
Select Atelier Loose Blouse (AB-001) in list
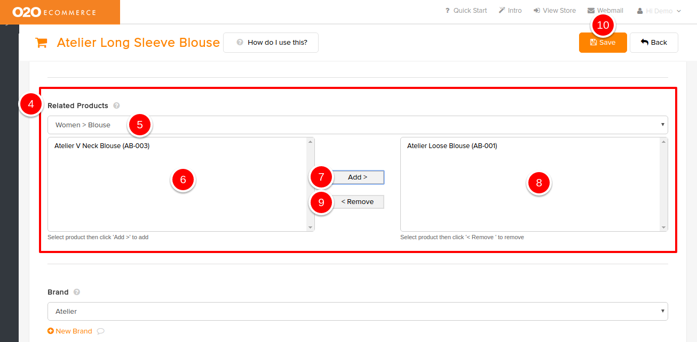click(x=452, y=146)
